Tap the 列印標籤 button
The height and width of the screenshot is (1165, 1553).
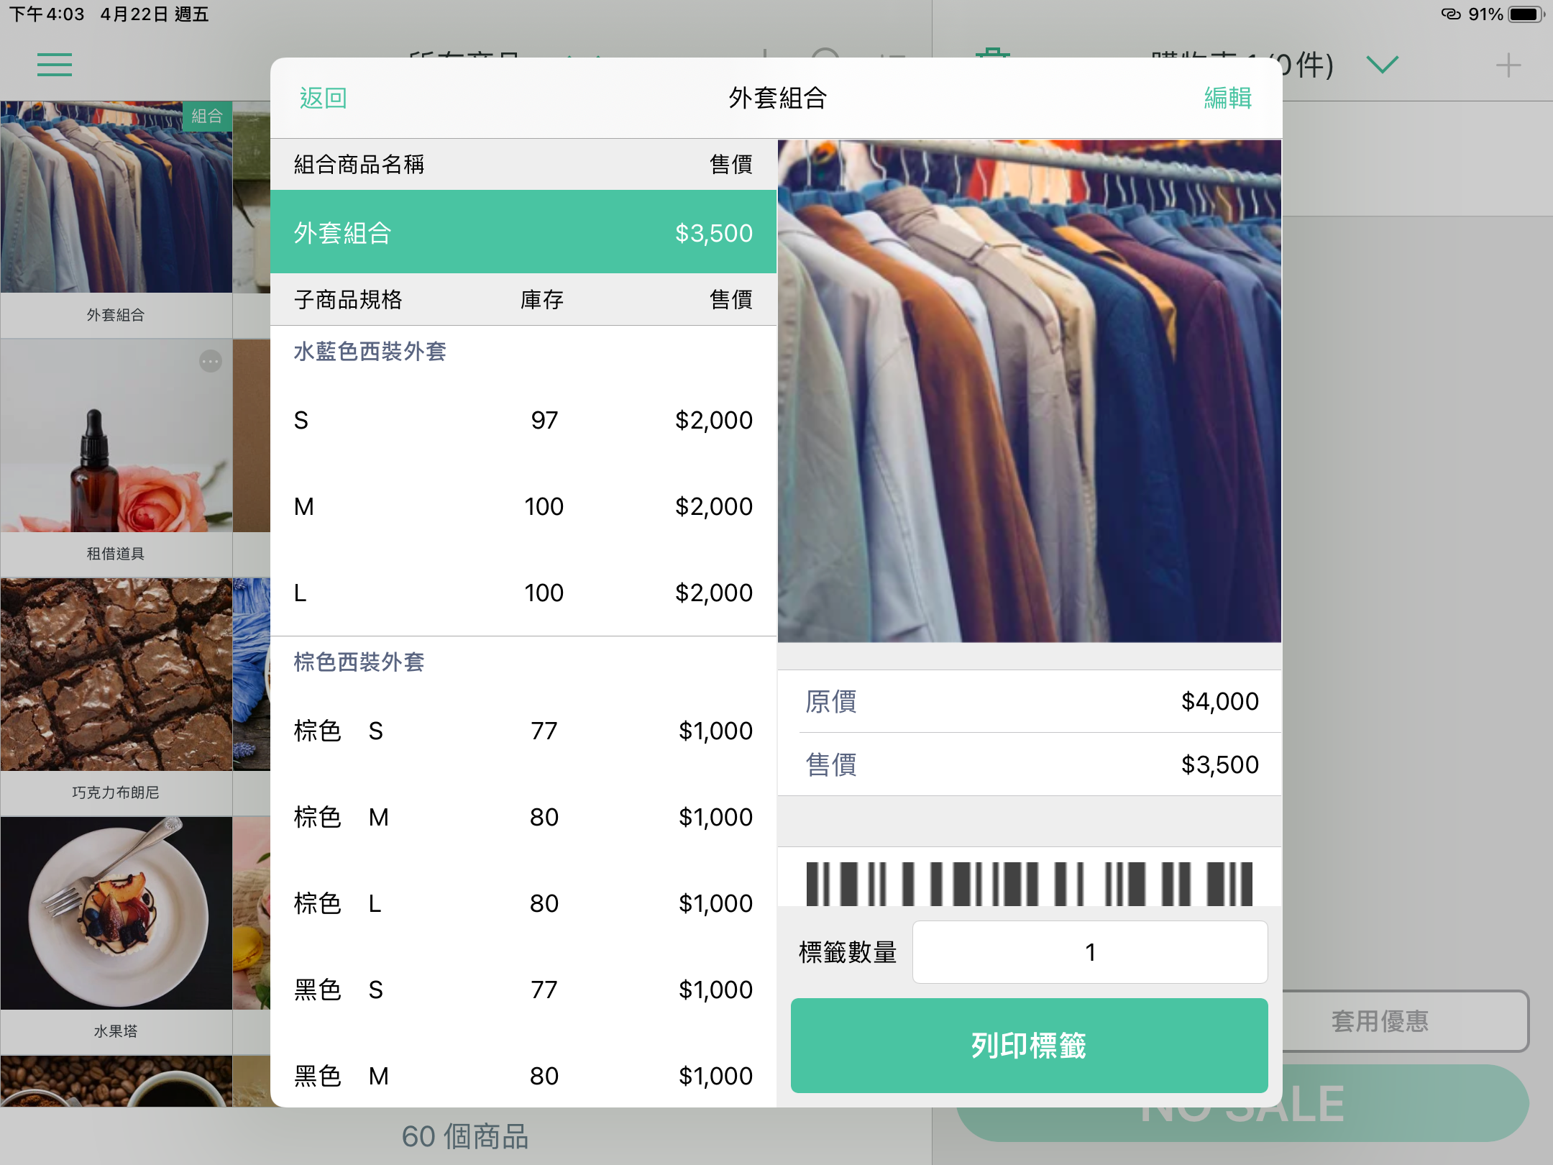1030,1046
